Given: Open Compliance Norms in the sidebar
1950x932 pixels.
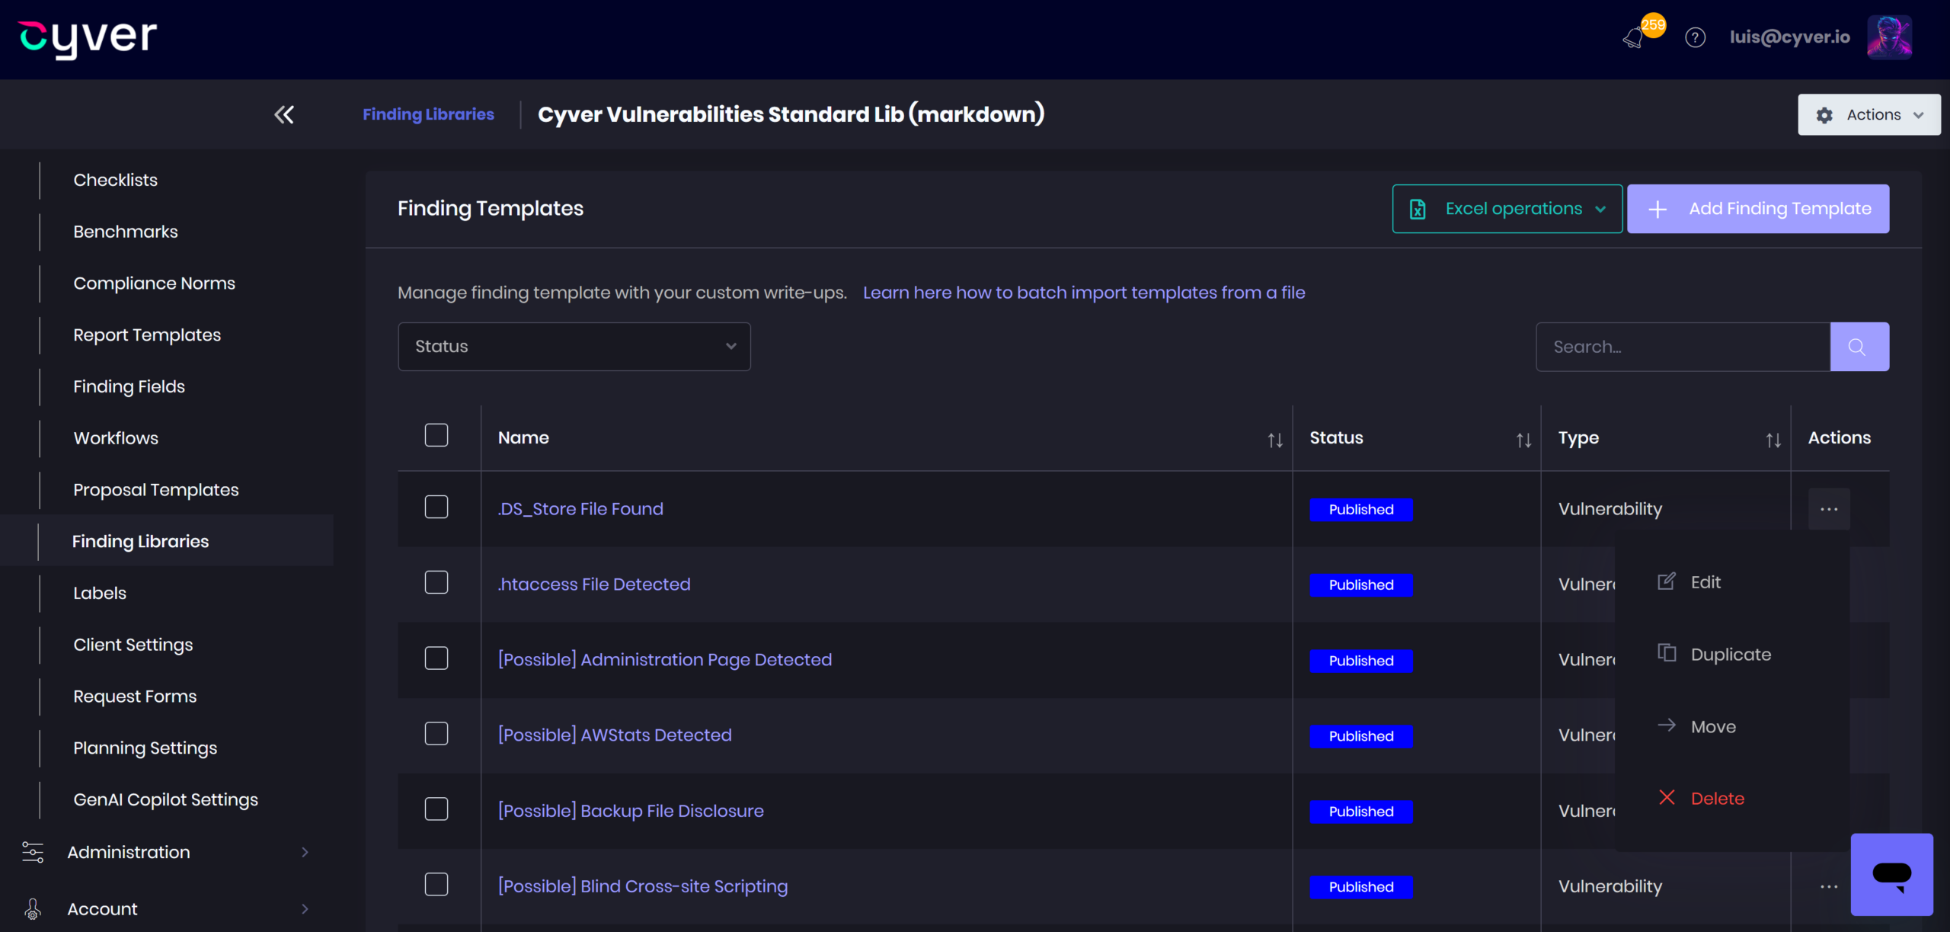Looking at the screenshot, I should [x=154, y=283].
